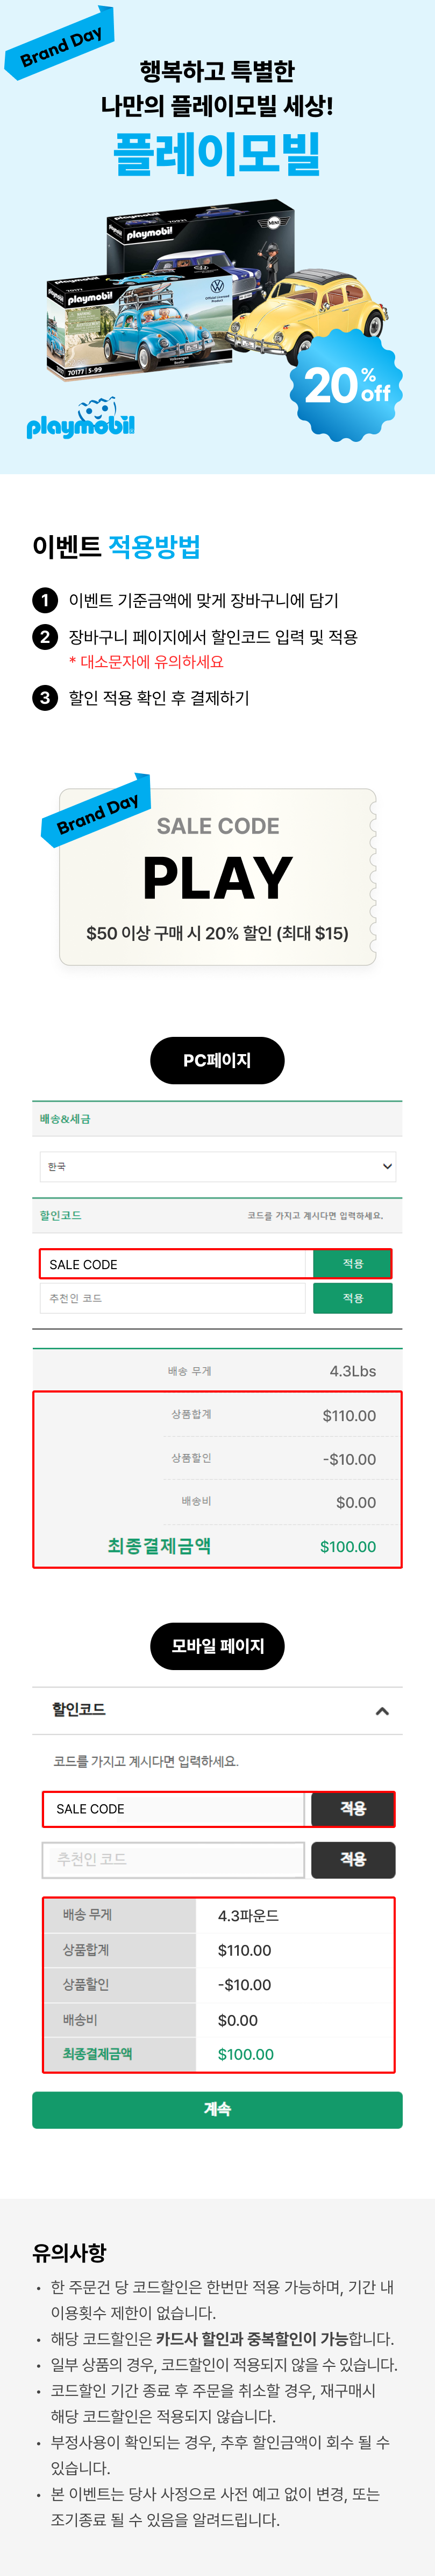
Task: Click the step 1 number icon
Action: click(45, 600)
